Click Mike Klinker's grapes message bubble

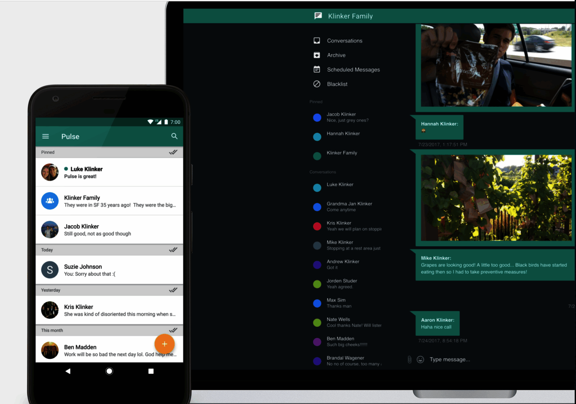click(495, 265)
